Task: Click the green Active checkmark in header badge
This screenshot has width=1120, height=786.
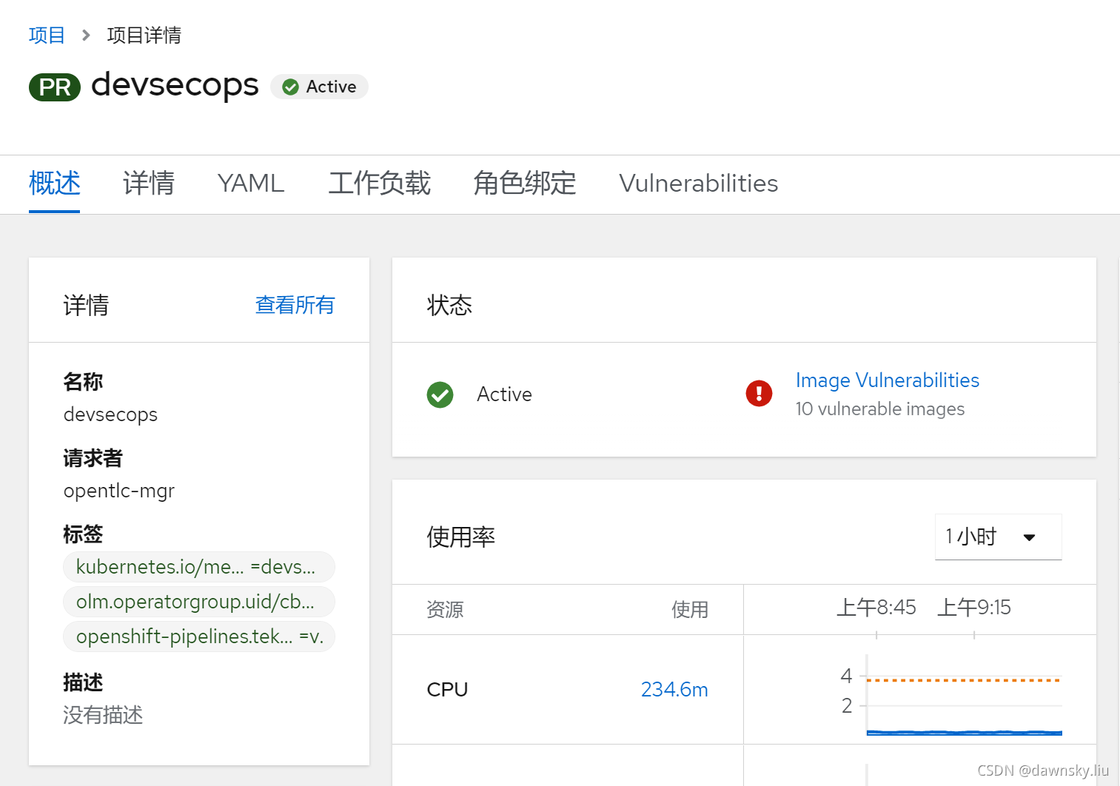Action: tap(291, 87)
